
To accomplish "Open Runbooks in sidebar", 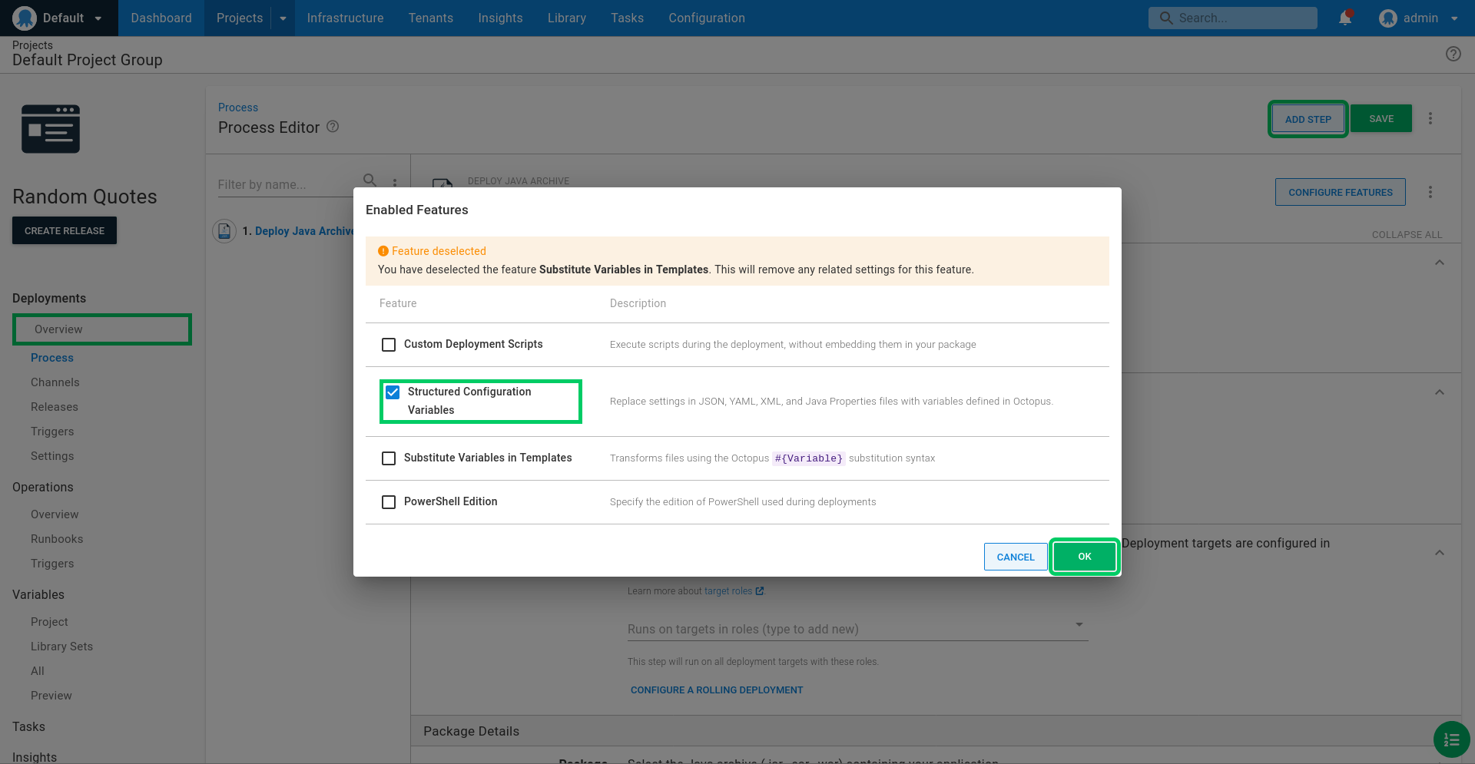I will (x=57, y=539).
